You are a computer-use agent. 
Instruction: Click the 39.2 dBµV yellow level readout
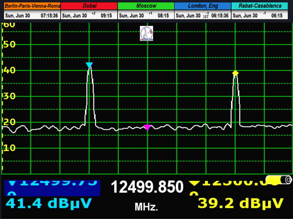240,203
